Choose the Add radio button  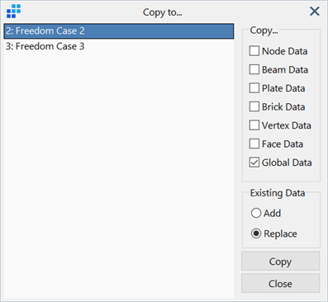(x=256, y=213)
